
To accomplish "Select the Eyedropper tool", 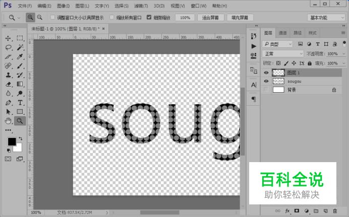I will point(20,56).
